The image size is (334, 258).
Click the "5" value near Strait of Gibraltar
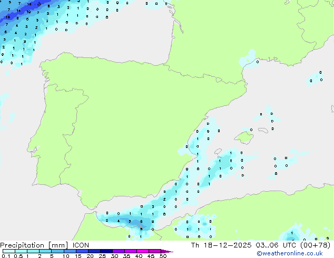(141, 222)
